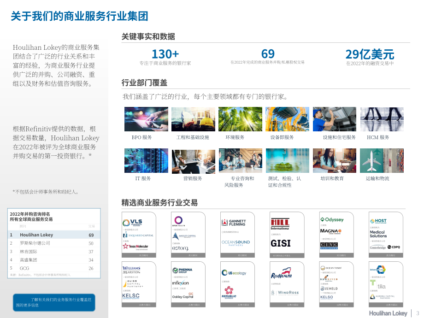Select the Gannett Fleming logo
The width and height of the screenshot is (424, 318).
[234, 223]
